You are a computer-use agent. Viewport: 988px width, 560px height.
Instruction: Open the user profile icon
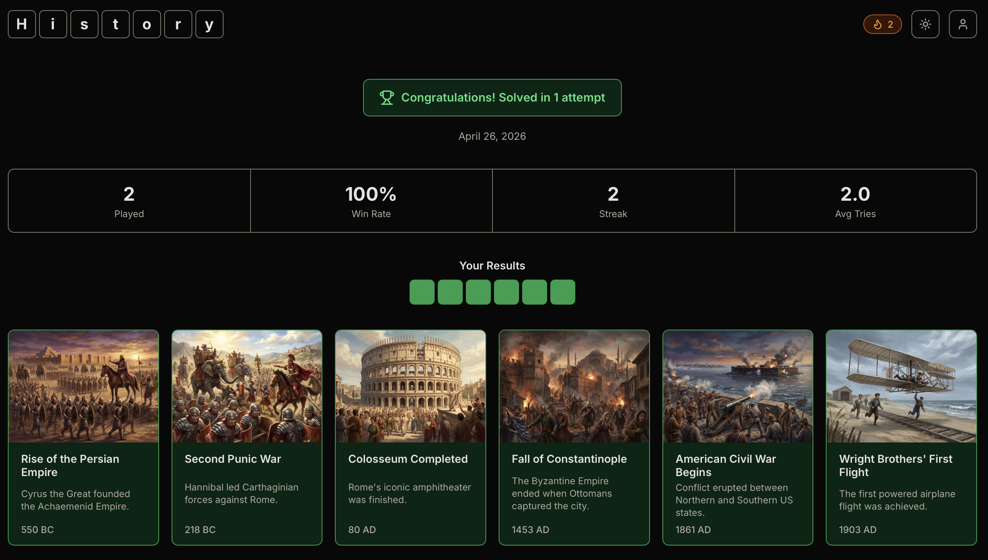tap(963, 24)
